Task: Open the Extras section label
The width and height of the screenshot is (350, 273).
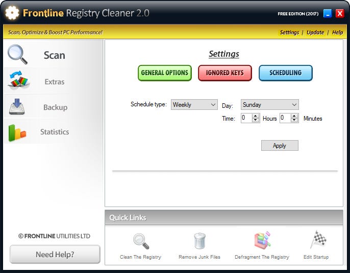Action: [x=55, y=82]
